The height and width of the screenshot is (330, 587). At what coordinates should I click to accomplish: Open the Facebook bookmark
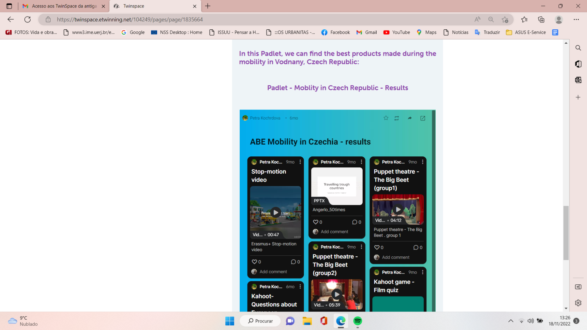coord(336,32)
